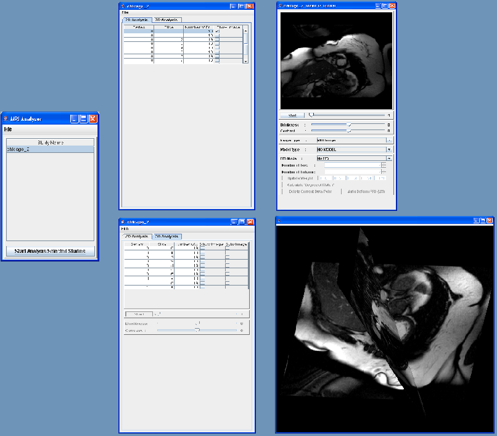Click the MRI Analyzer title bar application icon
The width and height of the screenshot is (497, 436).
(7, 118)
